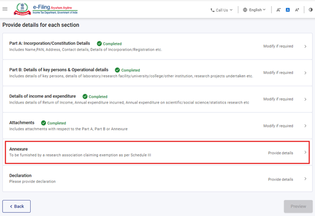Reset to default font size A icon
This screenshot has height=216, width=315.
click(288, 10)
